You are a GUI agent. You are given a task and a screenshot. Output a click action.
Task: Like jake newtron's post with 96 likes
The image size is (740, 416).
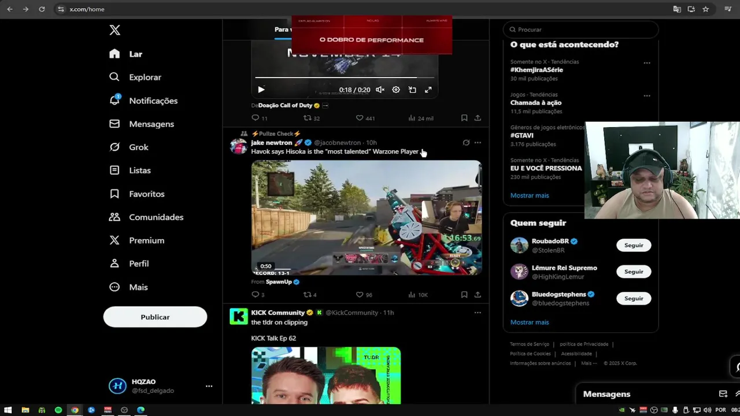364,295
